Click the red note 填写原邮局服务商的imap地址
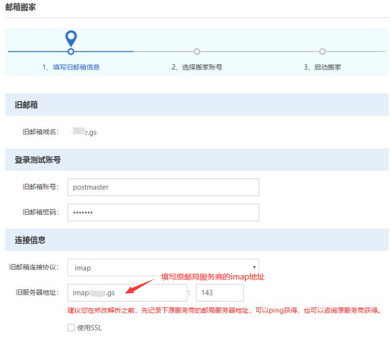 pyautogui.click(x=213, y=277)
